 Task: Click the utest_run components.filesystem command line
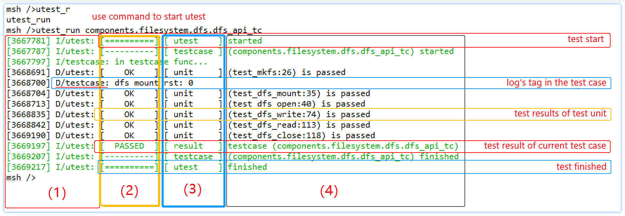tap(149, 31)
